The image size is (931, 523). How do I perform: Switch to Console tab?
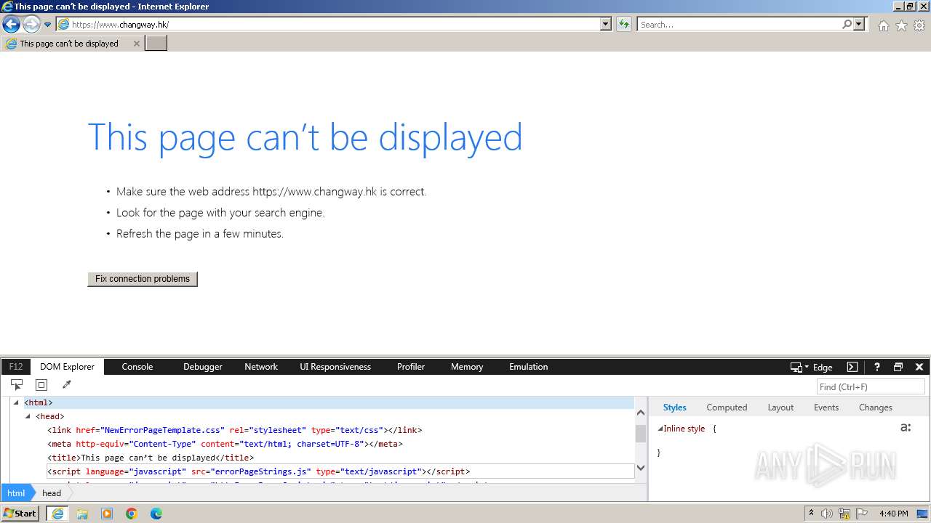[x=137, y=367]
